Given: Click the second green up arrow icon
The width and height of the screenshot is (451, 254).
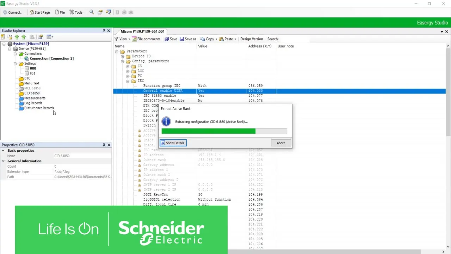Looking at the screenshot, I should tap(24, 37).
